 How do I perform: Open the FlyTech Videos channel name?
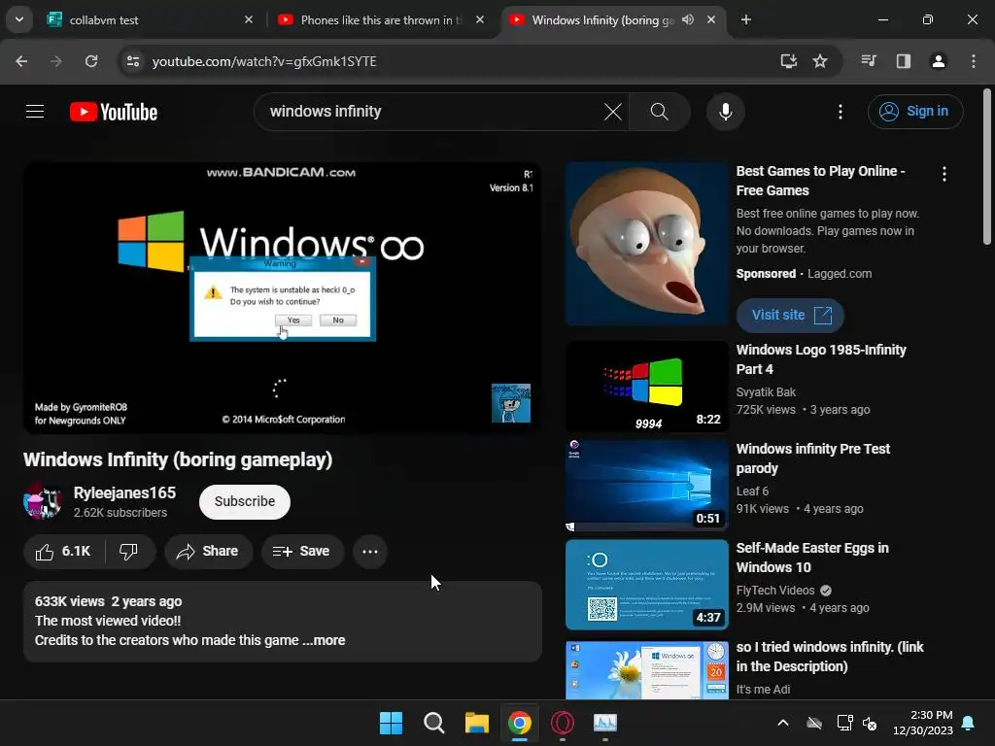click(x=775, y=590)
